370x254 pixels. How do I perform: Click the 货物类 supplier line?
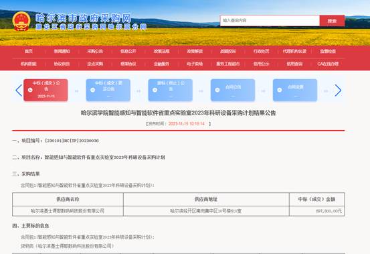pos(68,246)
